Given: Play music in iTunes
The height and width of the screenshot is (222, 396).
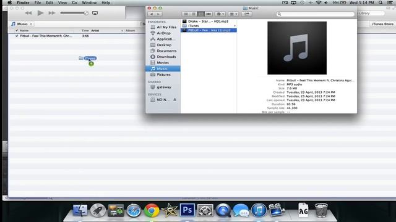Looking at the screenshot, I should (x=40, y=13).
